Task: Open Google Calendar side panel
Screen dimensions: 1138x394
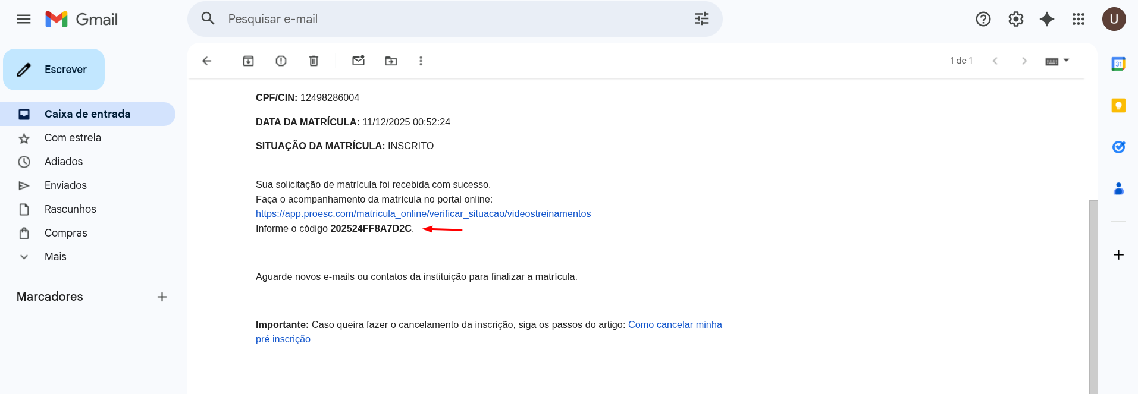Action: (x=1118, y=64)
